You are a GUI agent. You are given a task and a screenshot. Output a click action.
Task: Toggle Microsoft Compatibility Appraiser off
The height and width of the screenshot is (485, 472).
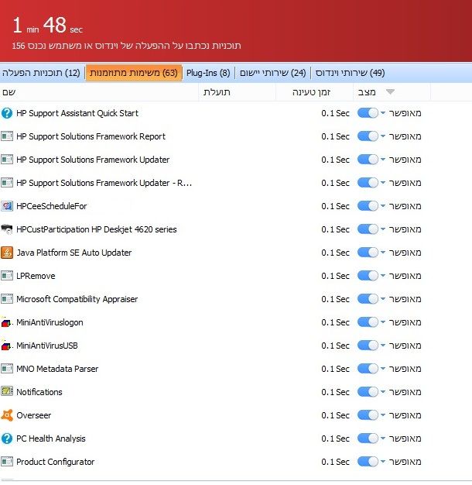(x=368, y=299)
